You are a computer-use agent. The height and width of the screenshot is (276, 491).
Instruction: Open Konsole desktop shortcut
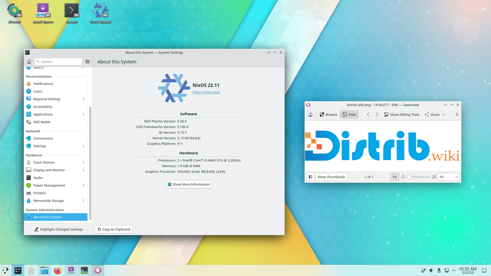click(x=72, y=13)
